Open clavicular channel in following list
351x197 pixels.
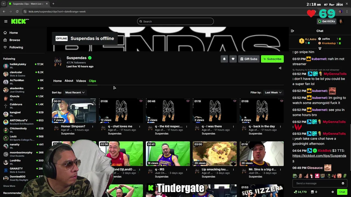[23, 74]
